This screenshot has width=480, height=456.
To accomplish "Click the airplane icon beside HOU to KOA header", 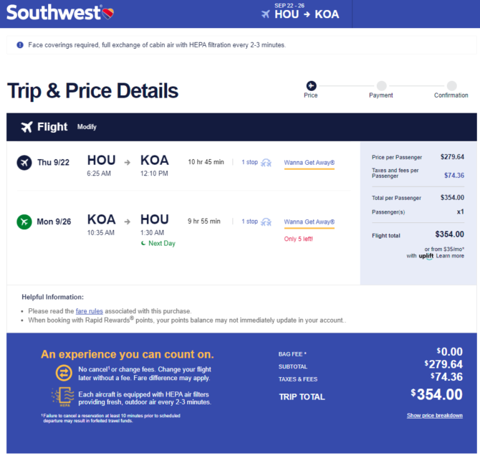I will pos(265,14).
